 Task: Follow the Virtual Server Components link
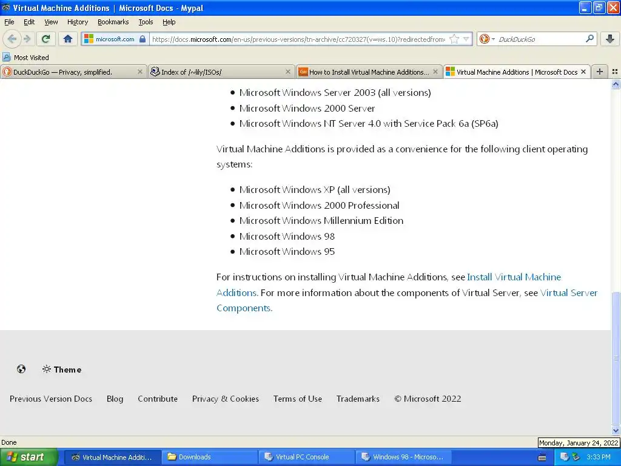tap(569, 293)
